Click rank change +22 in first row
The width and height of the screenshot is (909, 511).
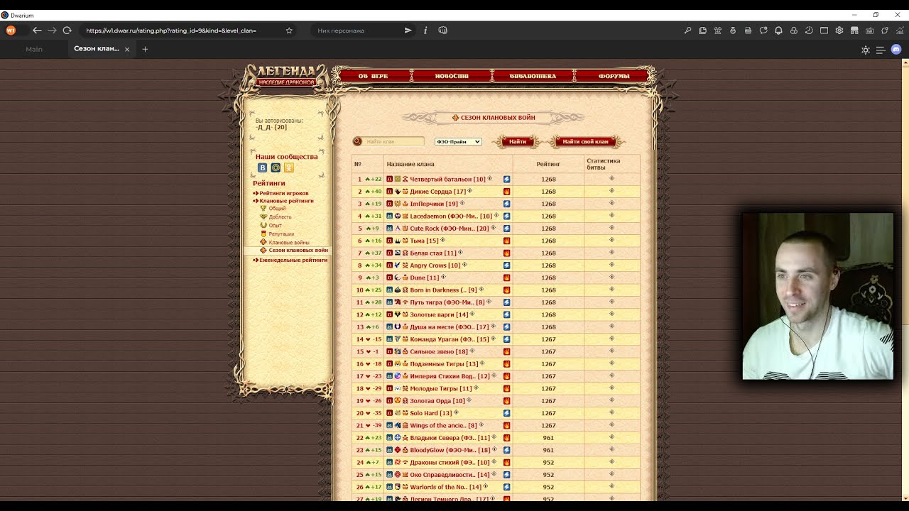(374, 180)
